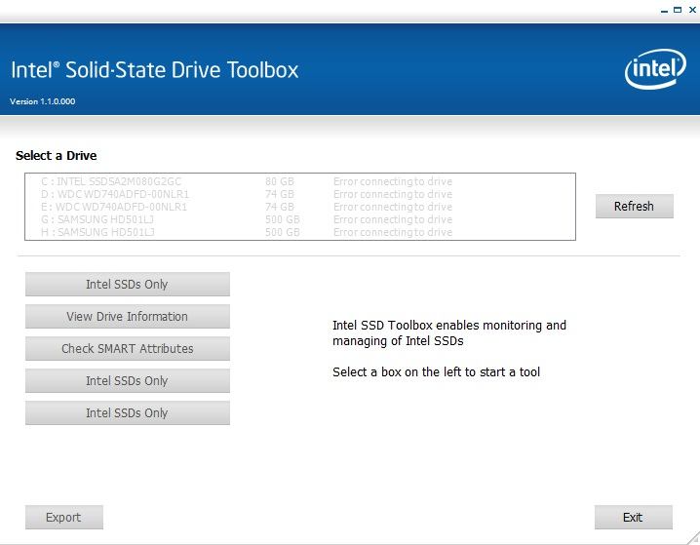Open View Drive Information

(x=128, y=317)
